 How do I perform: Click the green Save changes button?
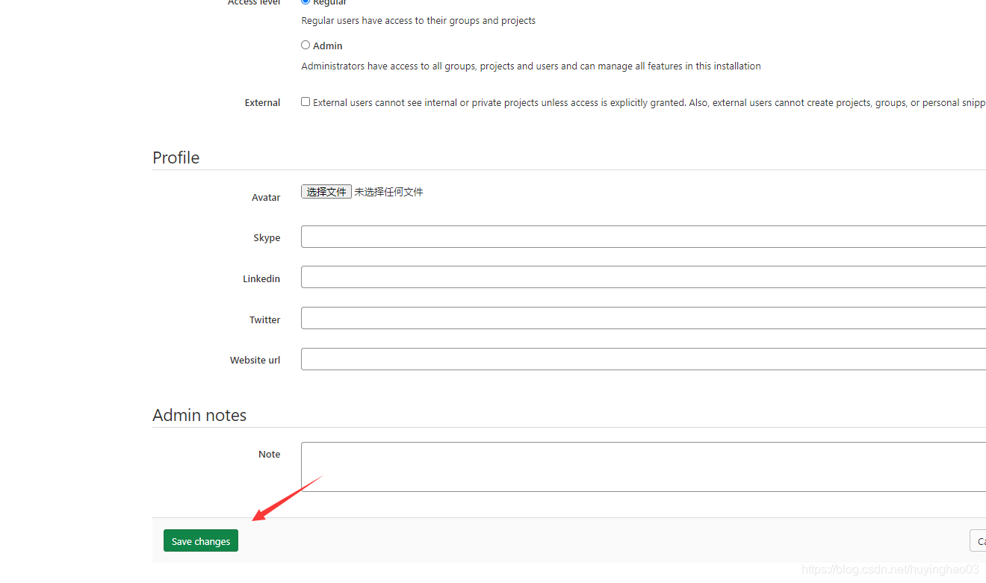tap(201, 540)
